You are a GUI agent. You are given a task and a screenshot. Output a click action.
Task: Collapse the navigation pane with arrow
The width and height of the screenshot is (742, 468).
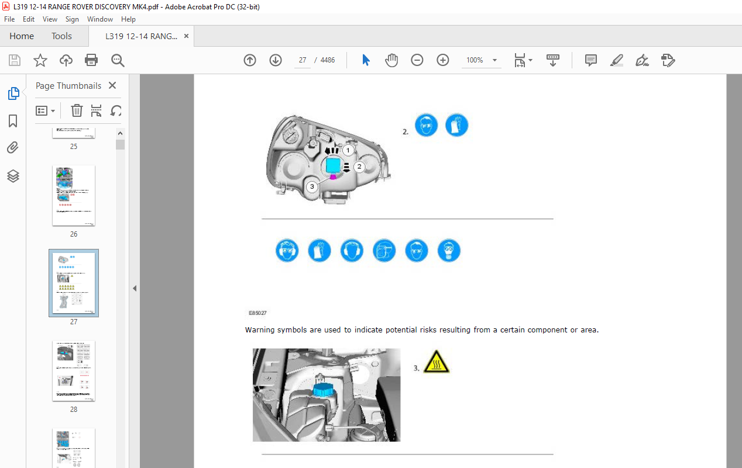pos(135,288)
